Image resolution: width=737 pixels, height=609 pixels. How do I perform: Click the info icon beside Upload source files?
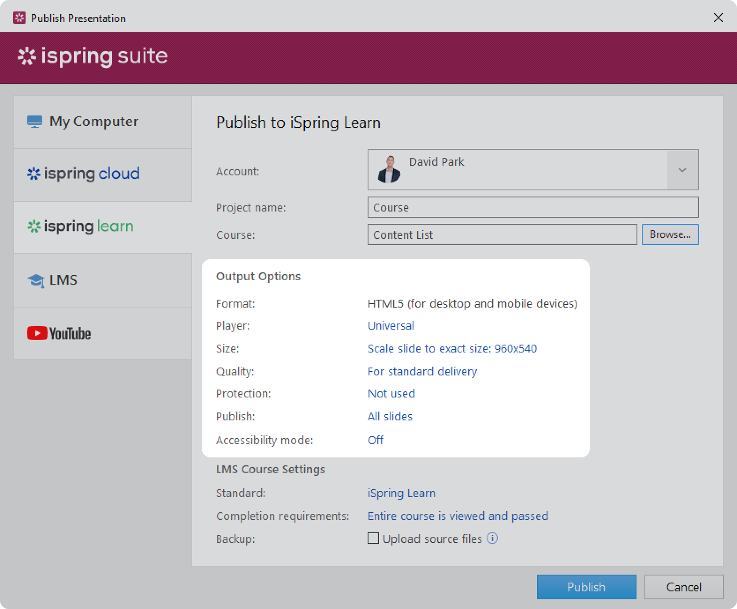492,538
